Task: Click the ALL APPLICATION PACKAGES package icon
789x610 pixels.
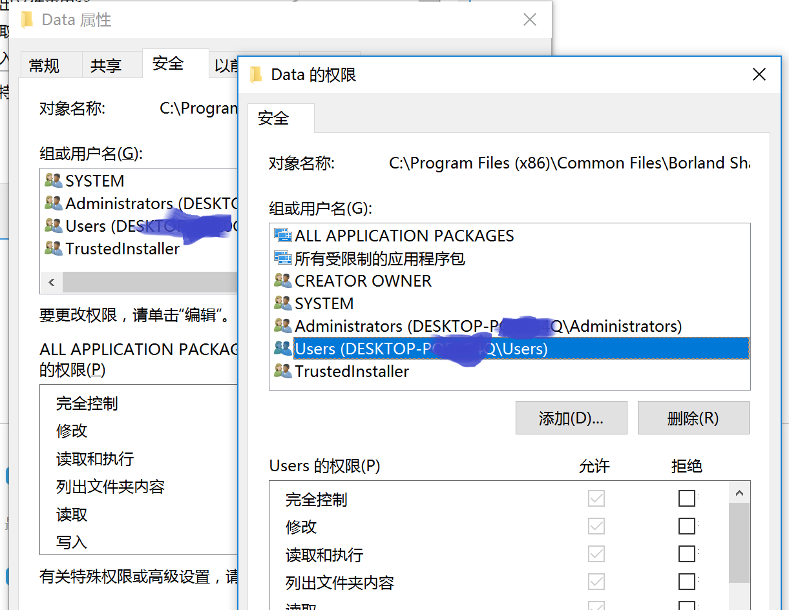Action: click(x=282, y=235)
